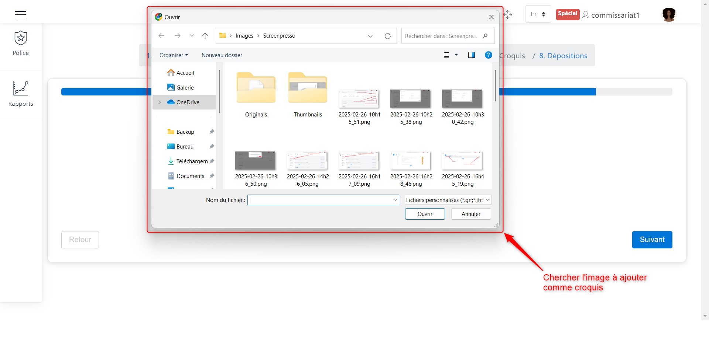This screenshot has width=709, height=349.
Task: Select the Originals folder
Action: 256,95
